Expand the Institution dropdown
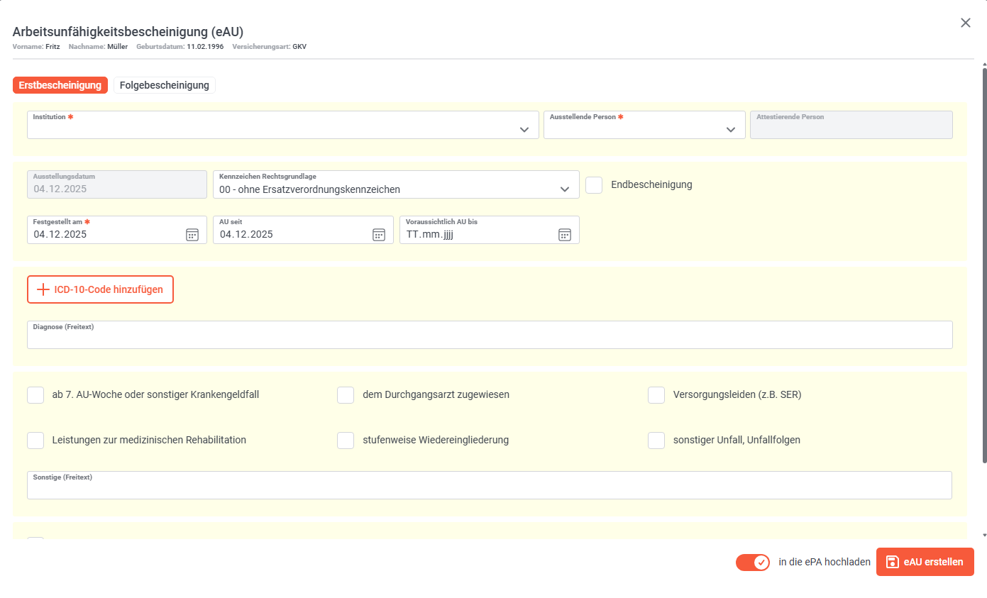 point(524,129)
